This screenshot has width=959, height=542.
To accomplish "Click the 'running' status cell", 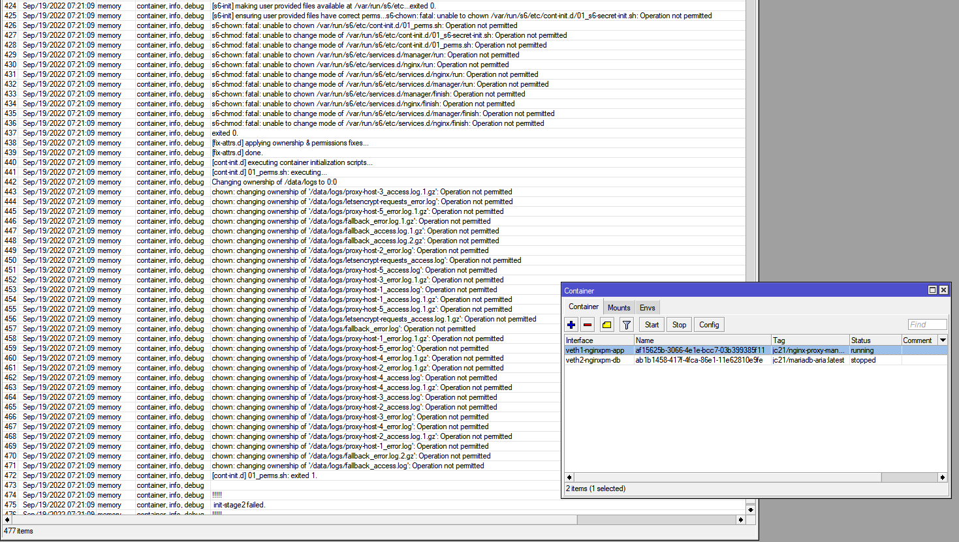I will click(875, 350).
